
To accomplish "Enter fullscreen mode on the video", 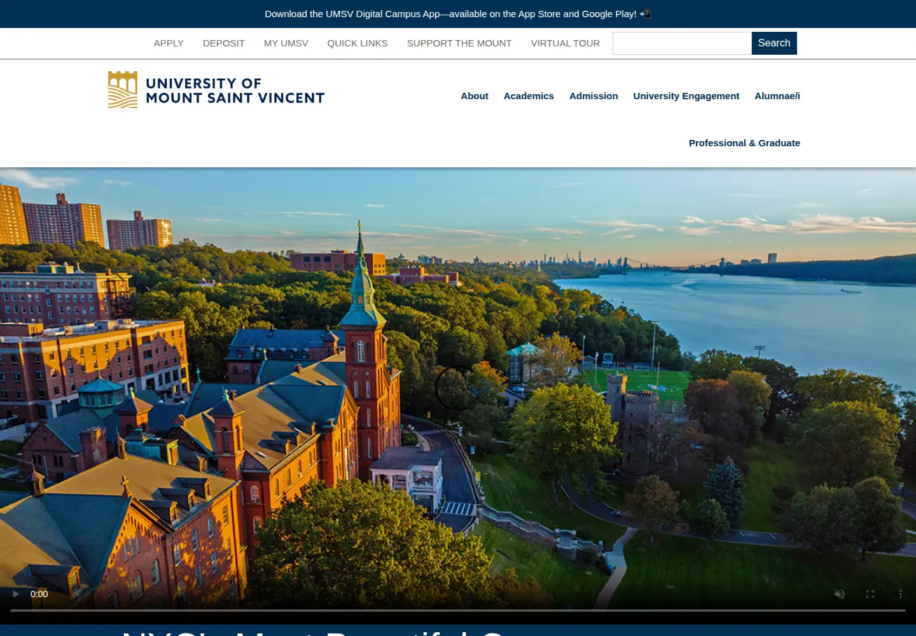I will tap(870, 594).
